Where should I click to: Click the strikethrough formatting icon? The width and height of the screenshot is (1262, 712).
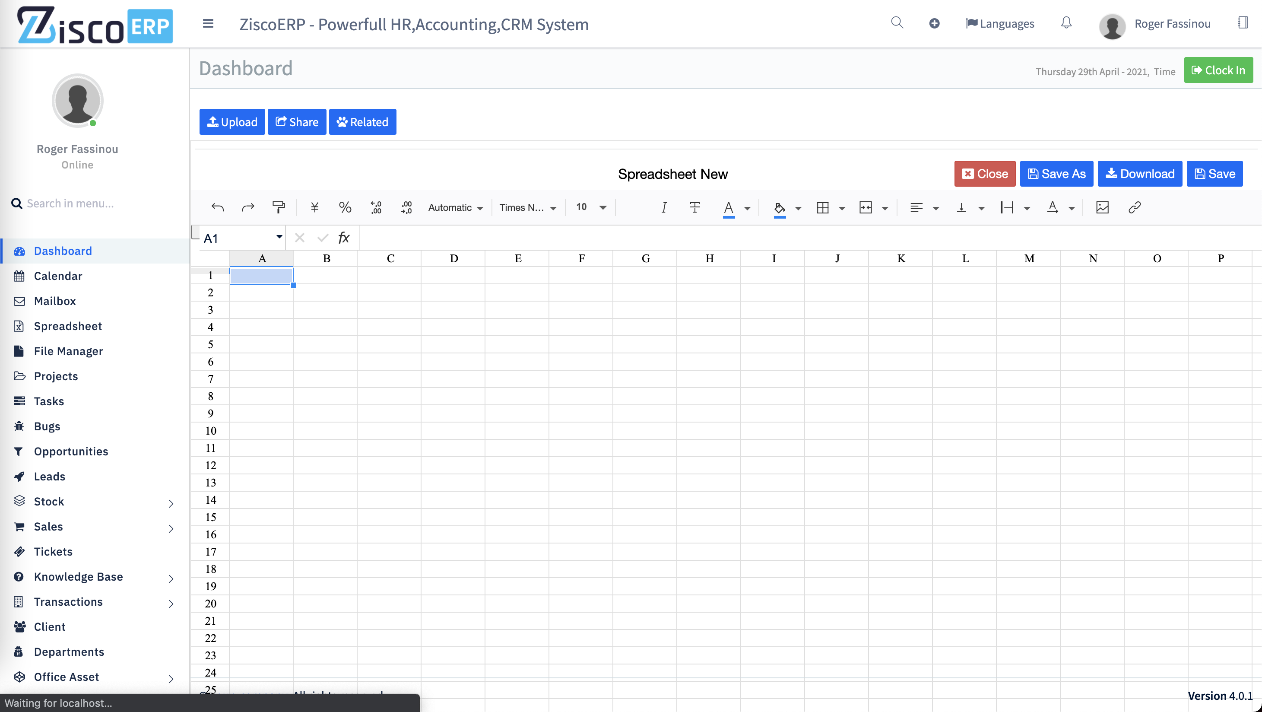point(694,207)
